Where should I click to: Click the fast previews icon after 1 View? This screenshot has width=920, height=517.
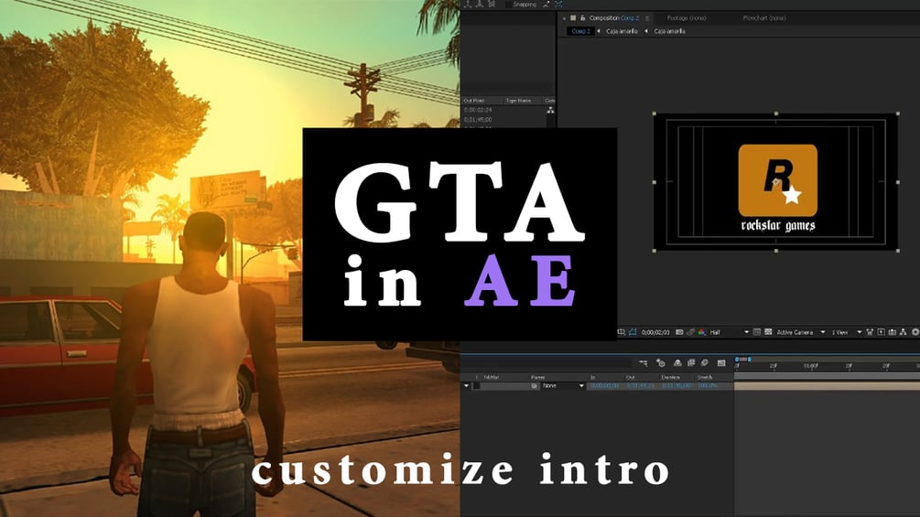click(x=871, y=332)
